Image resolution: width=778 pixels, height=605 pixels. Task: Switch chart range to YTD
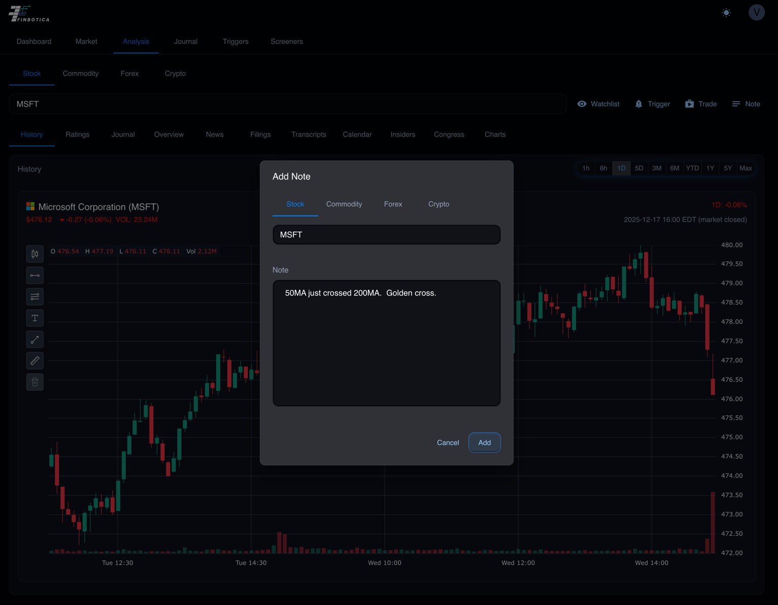click(692, 168)
